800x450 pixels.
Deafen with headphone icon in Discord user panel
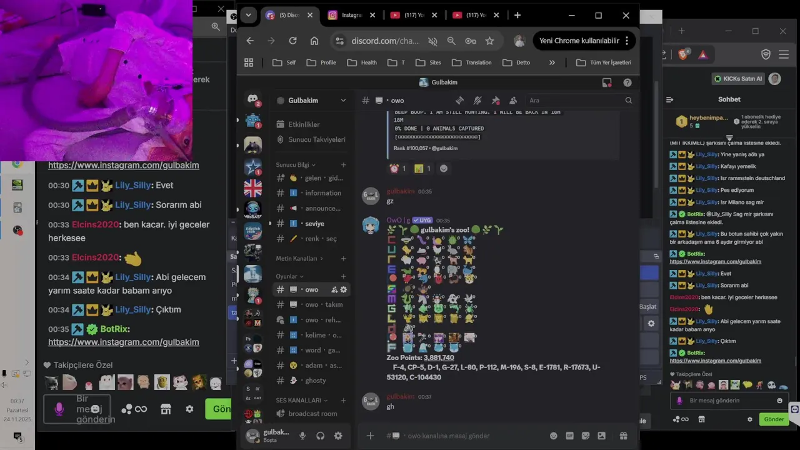(320, 436)
